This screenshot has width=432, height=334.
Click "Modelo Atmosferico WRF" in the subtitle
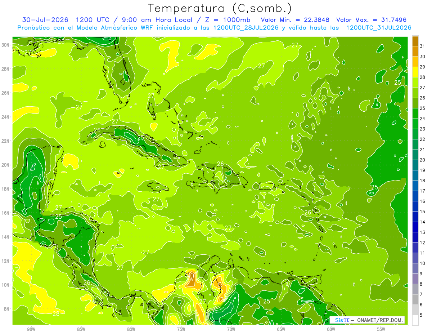click(x=114, y=28)
